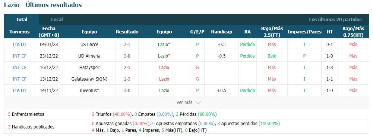Switch to the Local tab
Image resolution: width=373 pixels, height=137 pixels.
click(x=57, y=20)
